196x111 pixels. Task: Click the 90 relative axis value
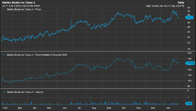(x=189, y=86)
